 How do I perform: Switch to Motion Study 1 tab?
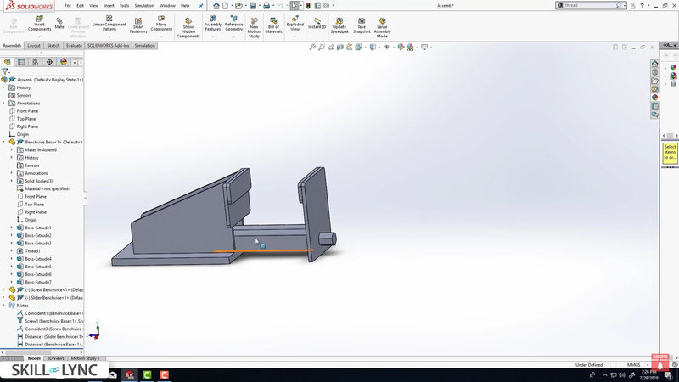pos(85,358)
